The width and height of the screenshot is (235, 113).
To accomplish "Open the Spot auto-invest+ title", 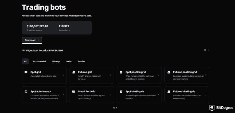I will tap(41, 92).
